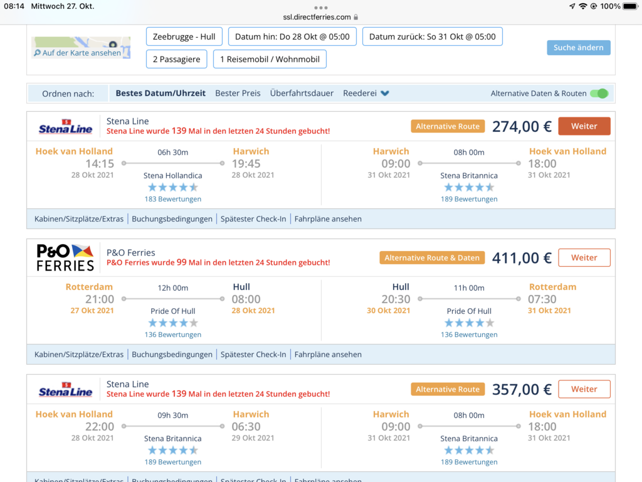Open Spätester Check-In for first Stena offer
This screenshot has width=642, height=482.
pos(253,219)
